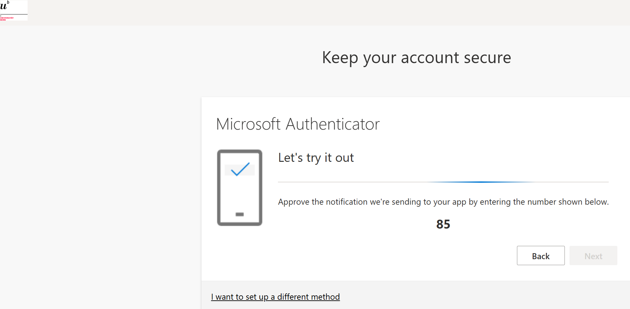
Task: Click the University of Bern logo
Action: click(14, 10)
